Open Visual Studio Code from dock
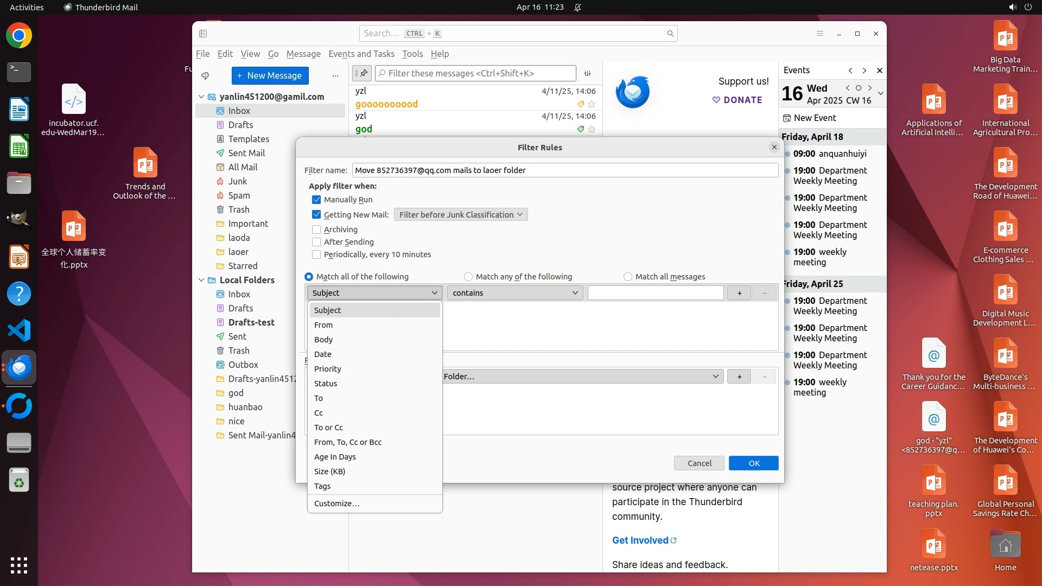This screenshot has width=1042, height=586. coord(19,330)
